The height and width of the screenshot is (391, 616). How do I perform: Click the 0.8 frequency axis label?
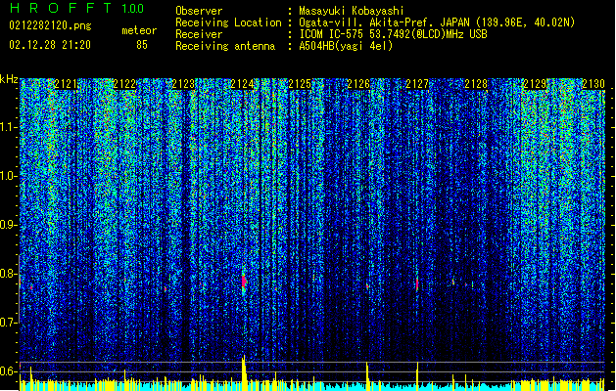tap(9, 274)
